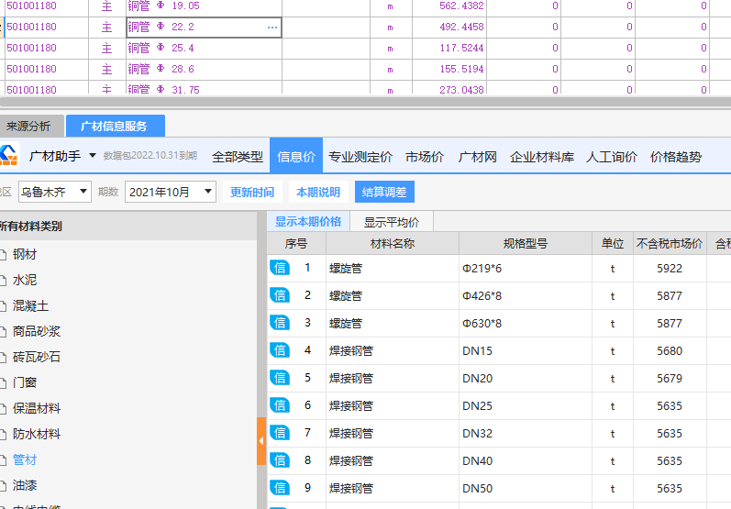Viewport: 731px width, 509px height.
Task: Click the quantity value 155.5194
Action: (x=461, y=69)
